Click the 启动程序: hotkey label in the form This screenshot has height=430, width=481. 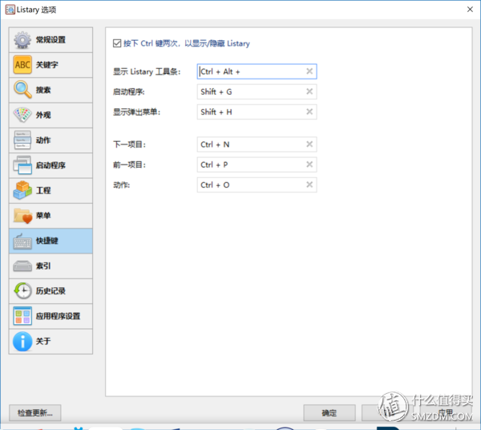tap(129, 91)
